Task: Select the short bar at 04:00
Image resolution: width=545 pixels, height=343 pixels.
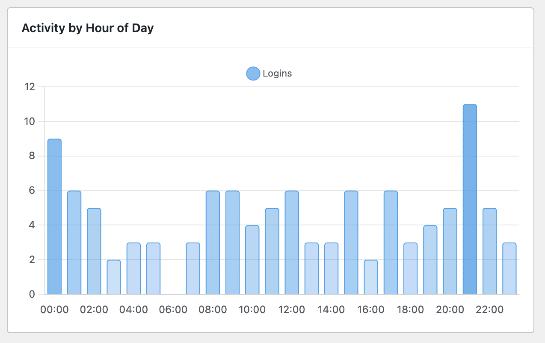Action: [x=133, y=267]
